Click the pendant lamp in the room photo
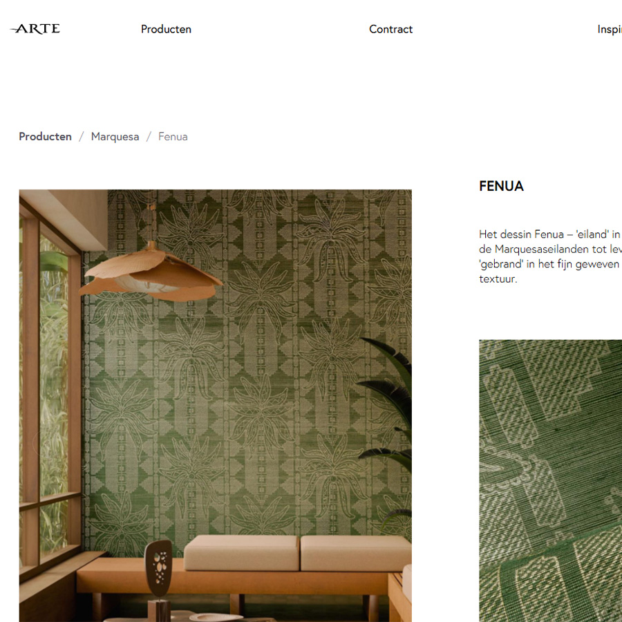This screenshot has height=622, width=622. tap(151, 274)
